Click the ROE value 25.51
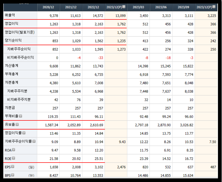This screenshot has height=182, width=222. pos(99,159)
